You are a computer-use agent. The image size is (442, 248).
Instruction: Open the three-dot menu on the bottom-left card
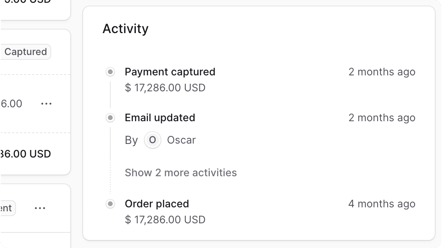click(x=40, y=208)
